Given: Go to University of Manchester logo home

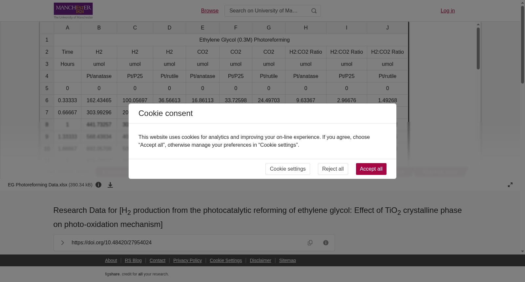Looking at the screenshot, I should pos(73,11).
